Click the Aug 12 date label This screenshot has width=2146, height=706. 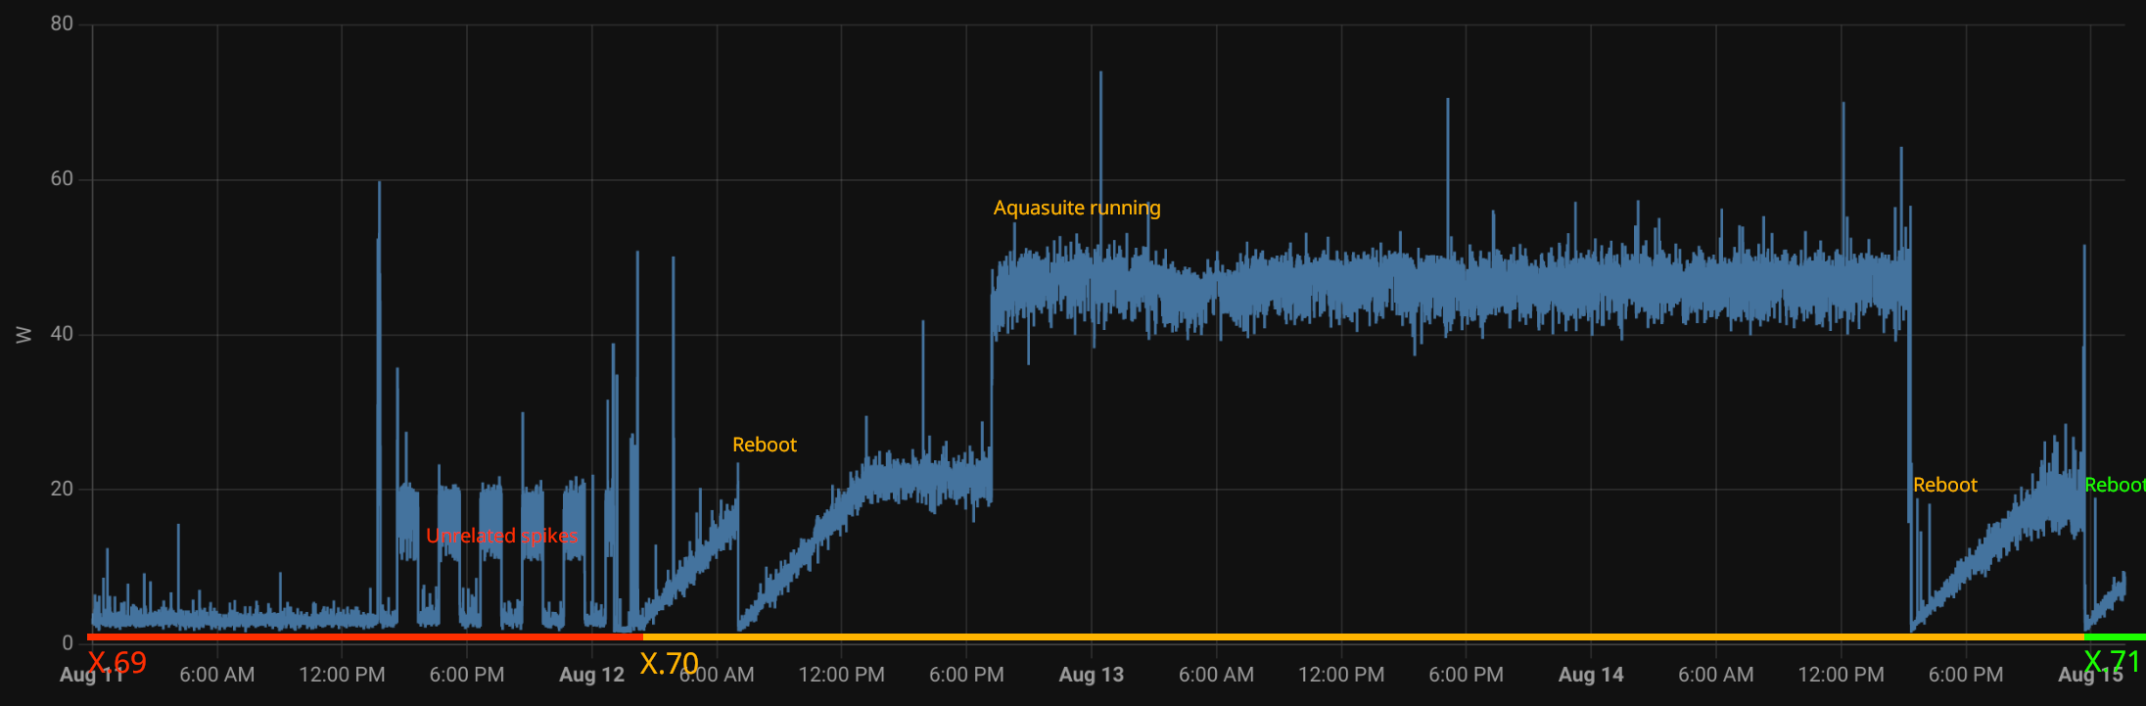coord(591,675)
